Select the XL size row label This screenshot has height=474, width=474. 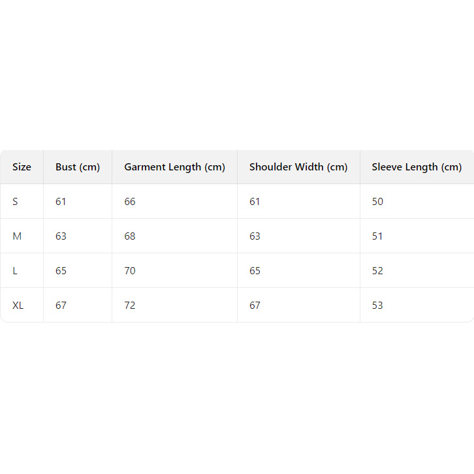(x=18, y=306)
